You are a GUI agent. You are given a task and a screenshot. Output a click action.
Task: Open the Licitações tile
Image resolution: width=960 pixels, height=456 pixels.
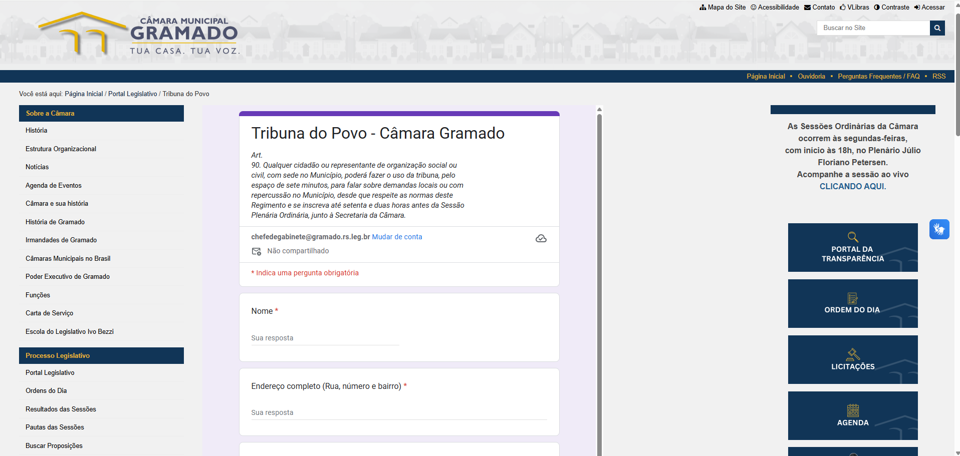tap(852, 360)
